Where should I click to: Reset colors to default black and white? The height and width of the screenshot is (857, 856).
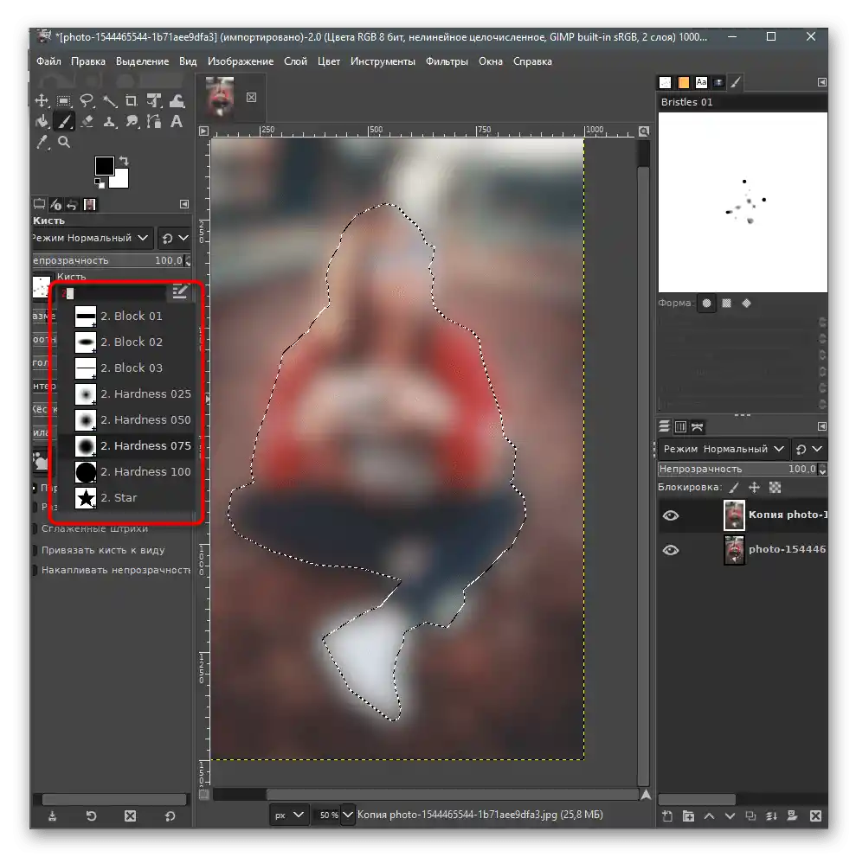[99, 183]
